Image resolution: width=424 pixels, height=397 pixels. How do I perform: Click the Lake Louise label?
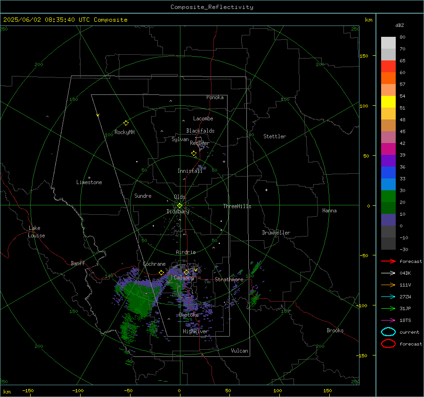(x=36, y=232)
